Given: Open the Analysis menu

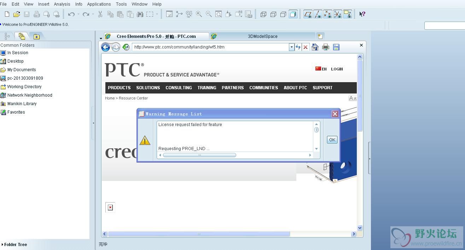Looking at the screenshot, I should click(x=62, y=4).
